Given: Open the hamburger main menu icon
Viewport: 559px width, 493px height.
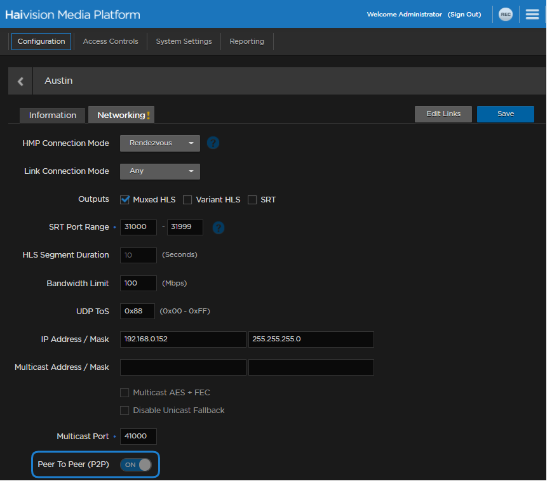Looking at the screenshot, I should (x=532, y=15).
